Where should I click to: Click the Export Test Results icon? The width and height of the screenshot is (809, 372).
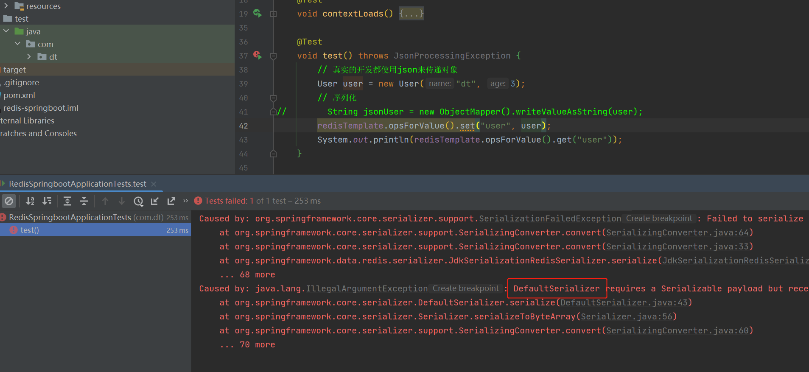click(171, 201)
